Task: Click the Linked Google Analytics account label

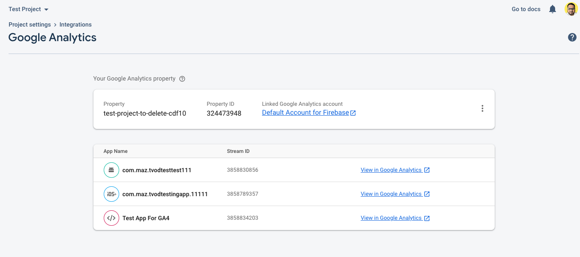Action: click(302, 104)
